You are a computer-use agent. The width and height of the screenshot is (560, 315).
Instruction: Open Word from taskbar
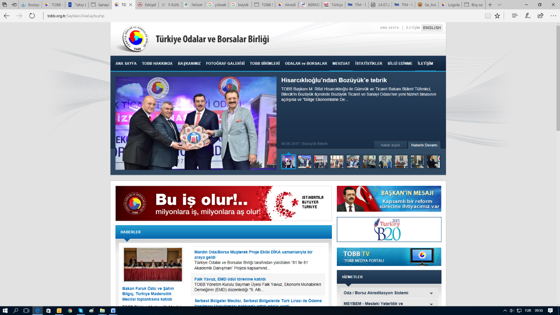click(113, 310)
